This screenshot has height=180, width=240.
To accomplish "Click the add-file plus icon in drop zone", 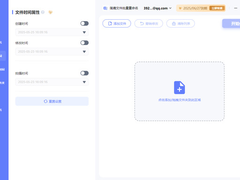I will coord(180,88).
